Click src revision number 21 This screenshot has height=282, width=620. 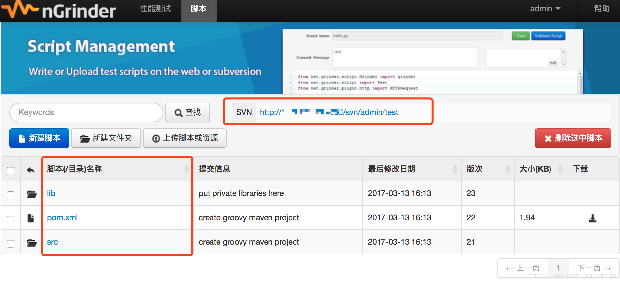pyautogui.click(x=471, y=242)
